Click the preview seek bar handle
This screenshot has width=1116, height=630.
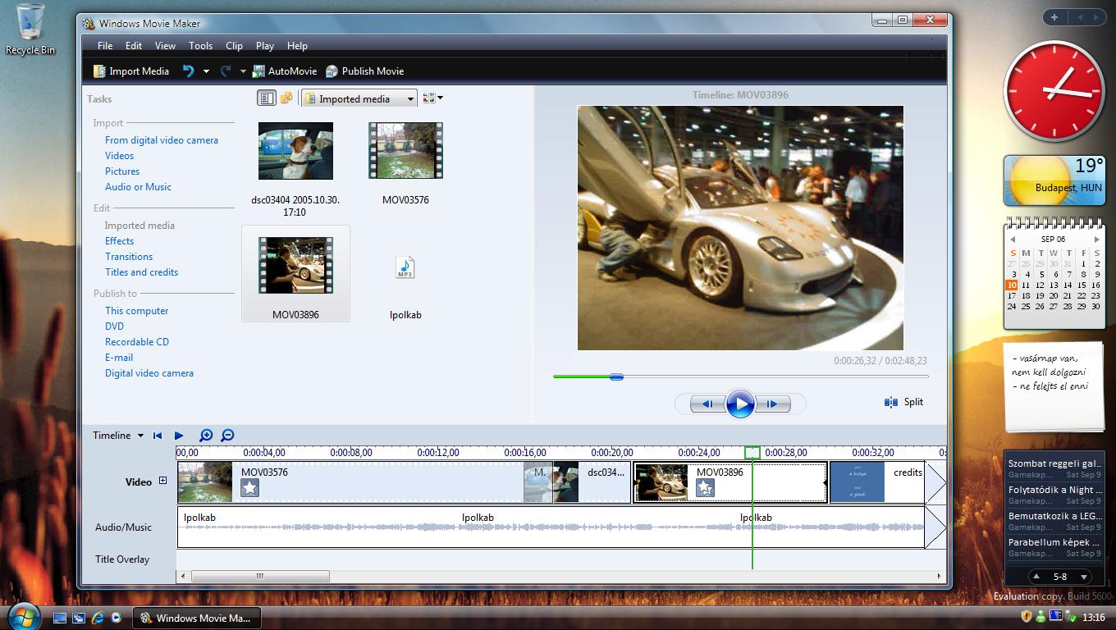[x=616, y=377]
